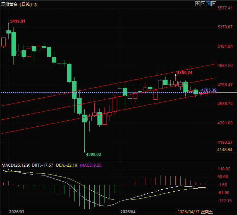Click the 4889.24 swing high label
This screenshot has width=237, height=215.
[184, 73]
